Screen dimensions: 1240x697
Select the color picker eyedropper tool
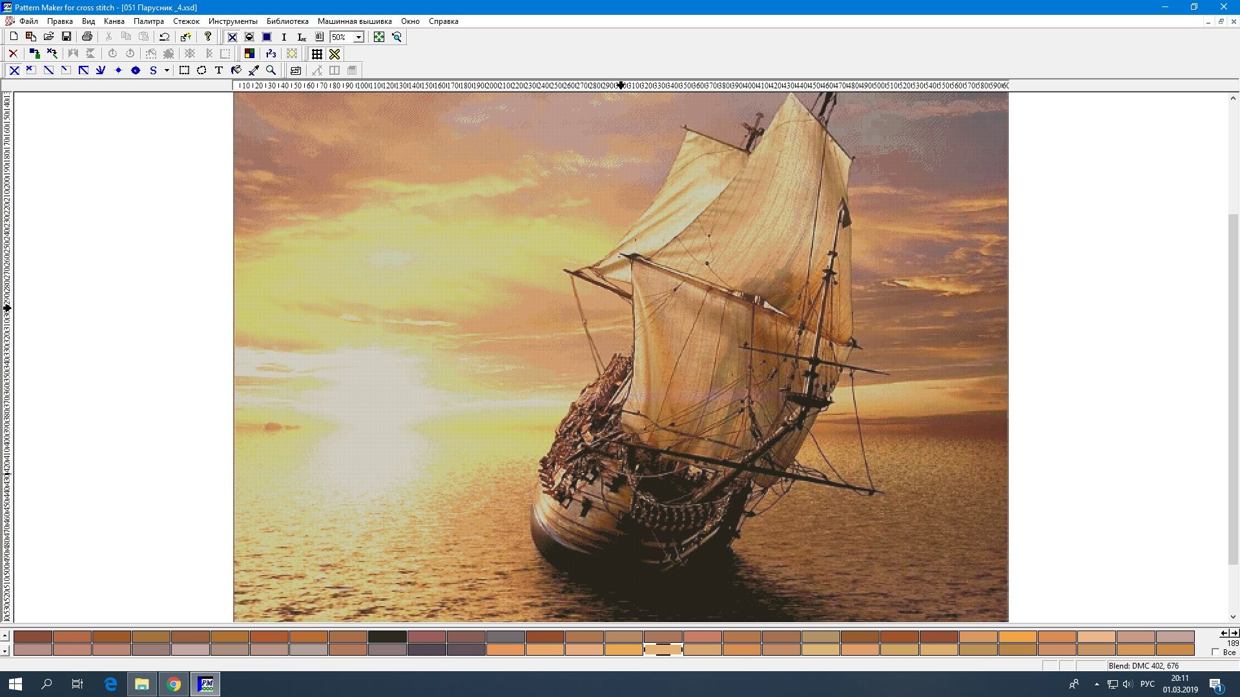tap(254, 70)
